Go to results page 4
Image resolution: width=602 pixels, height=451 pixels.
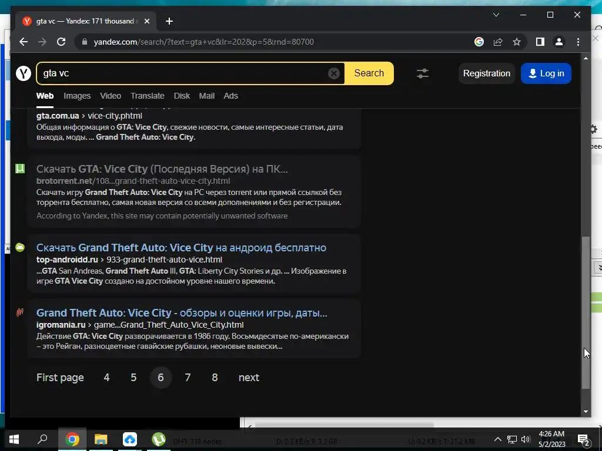(106, 378)
